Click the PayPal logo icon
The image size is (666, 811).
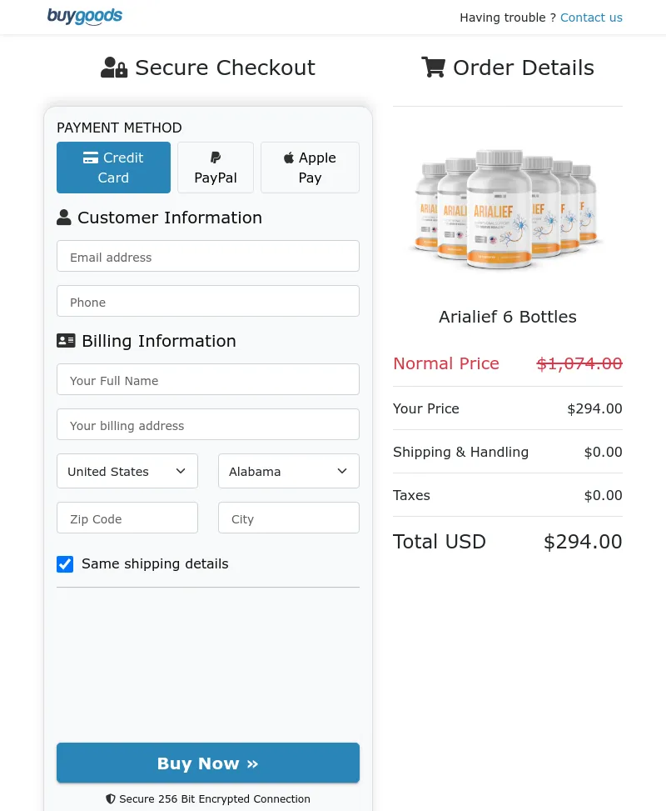tap(216, 158)
